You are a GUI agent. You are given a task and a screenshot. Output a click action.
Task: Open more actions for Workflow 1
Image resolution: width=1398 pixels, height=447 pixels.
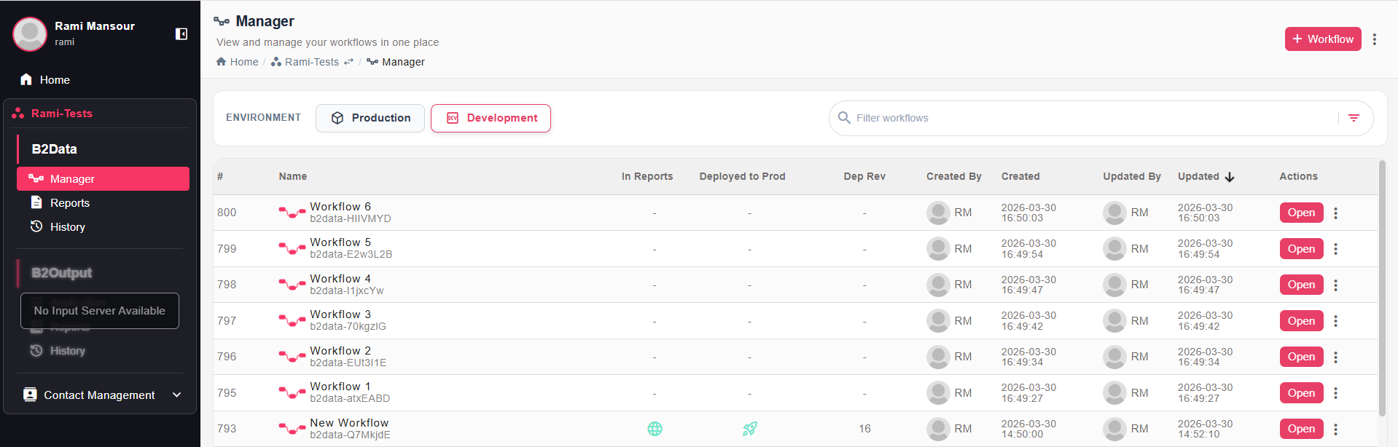(x=1335, y=393)
